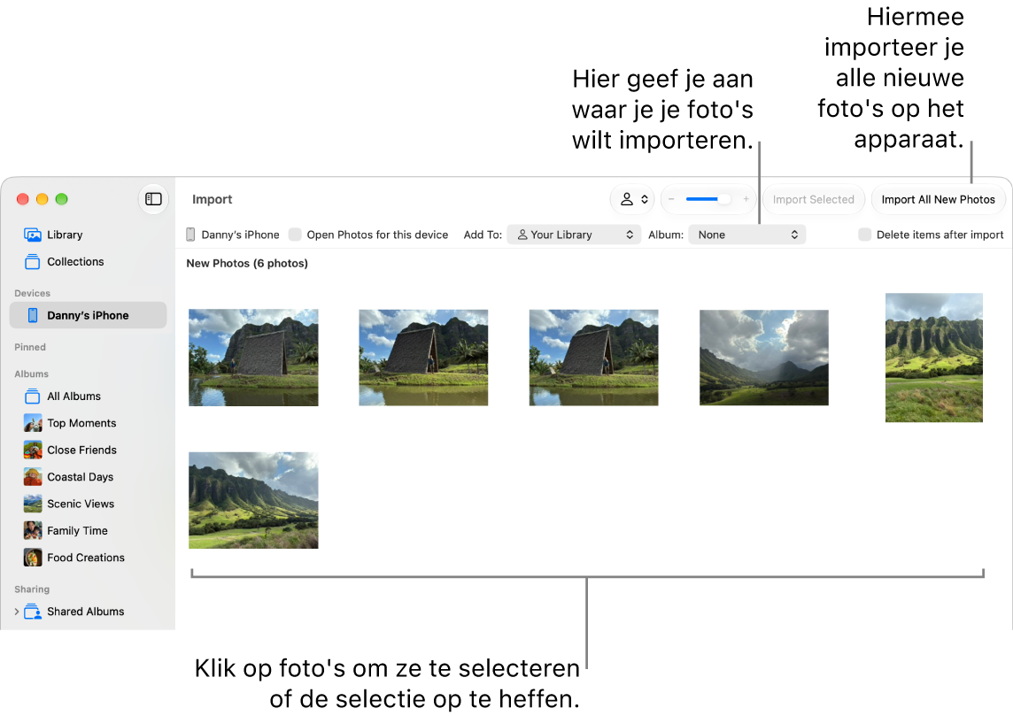Click the zoom out minus icon
Screen dimensions: 1013x716
pyautogui.click(x=671, y=199)
